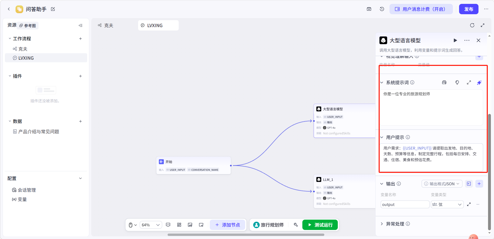Collapse the 用户提示 section
This screenshot has width=494, height=239.
point(382,137)
